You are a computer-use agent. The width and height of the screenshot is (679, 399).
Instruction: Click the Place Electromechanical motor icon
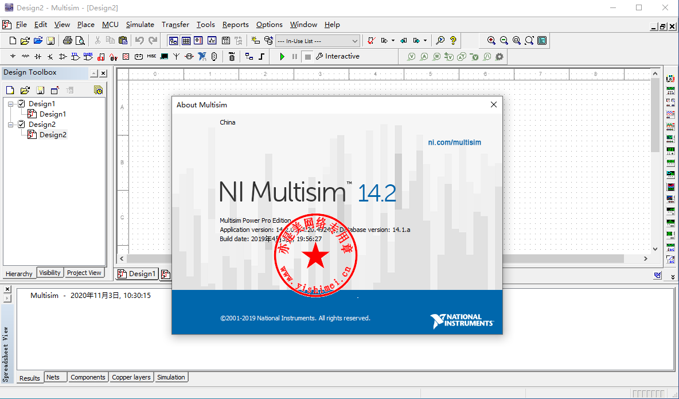point(189,56)
